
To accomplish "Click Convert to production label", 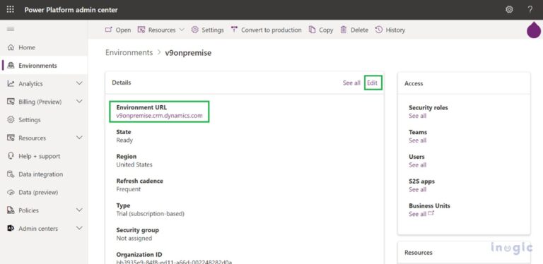I will coord(271,30).
